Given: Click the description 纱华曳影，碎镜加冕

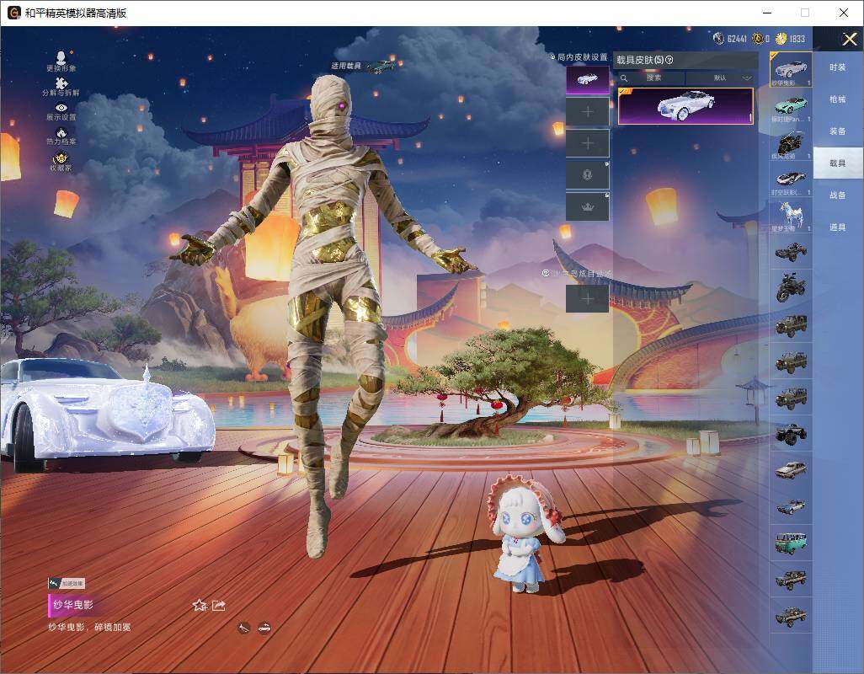Looking at the screenshot, I should click(x=89, y=627).
